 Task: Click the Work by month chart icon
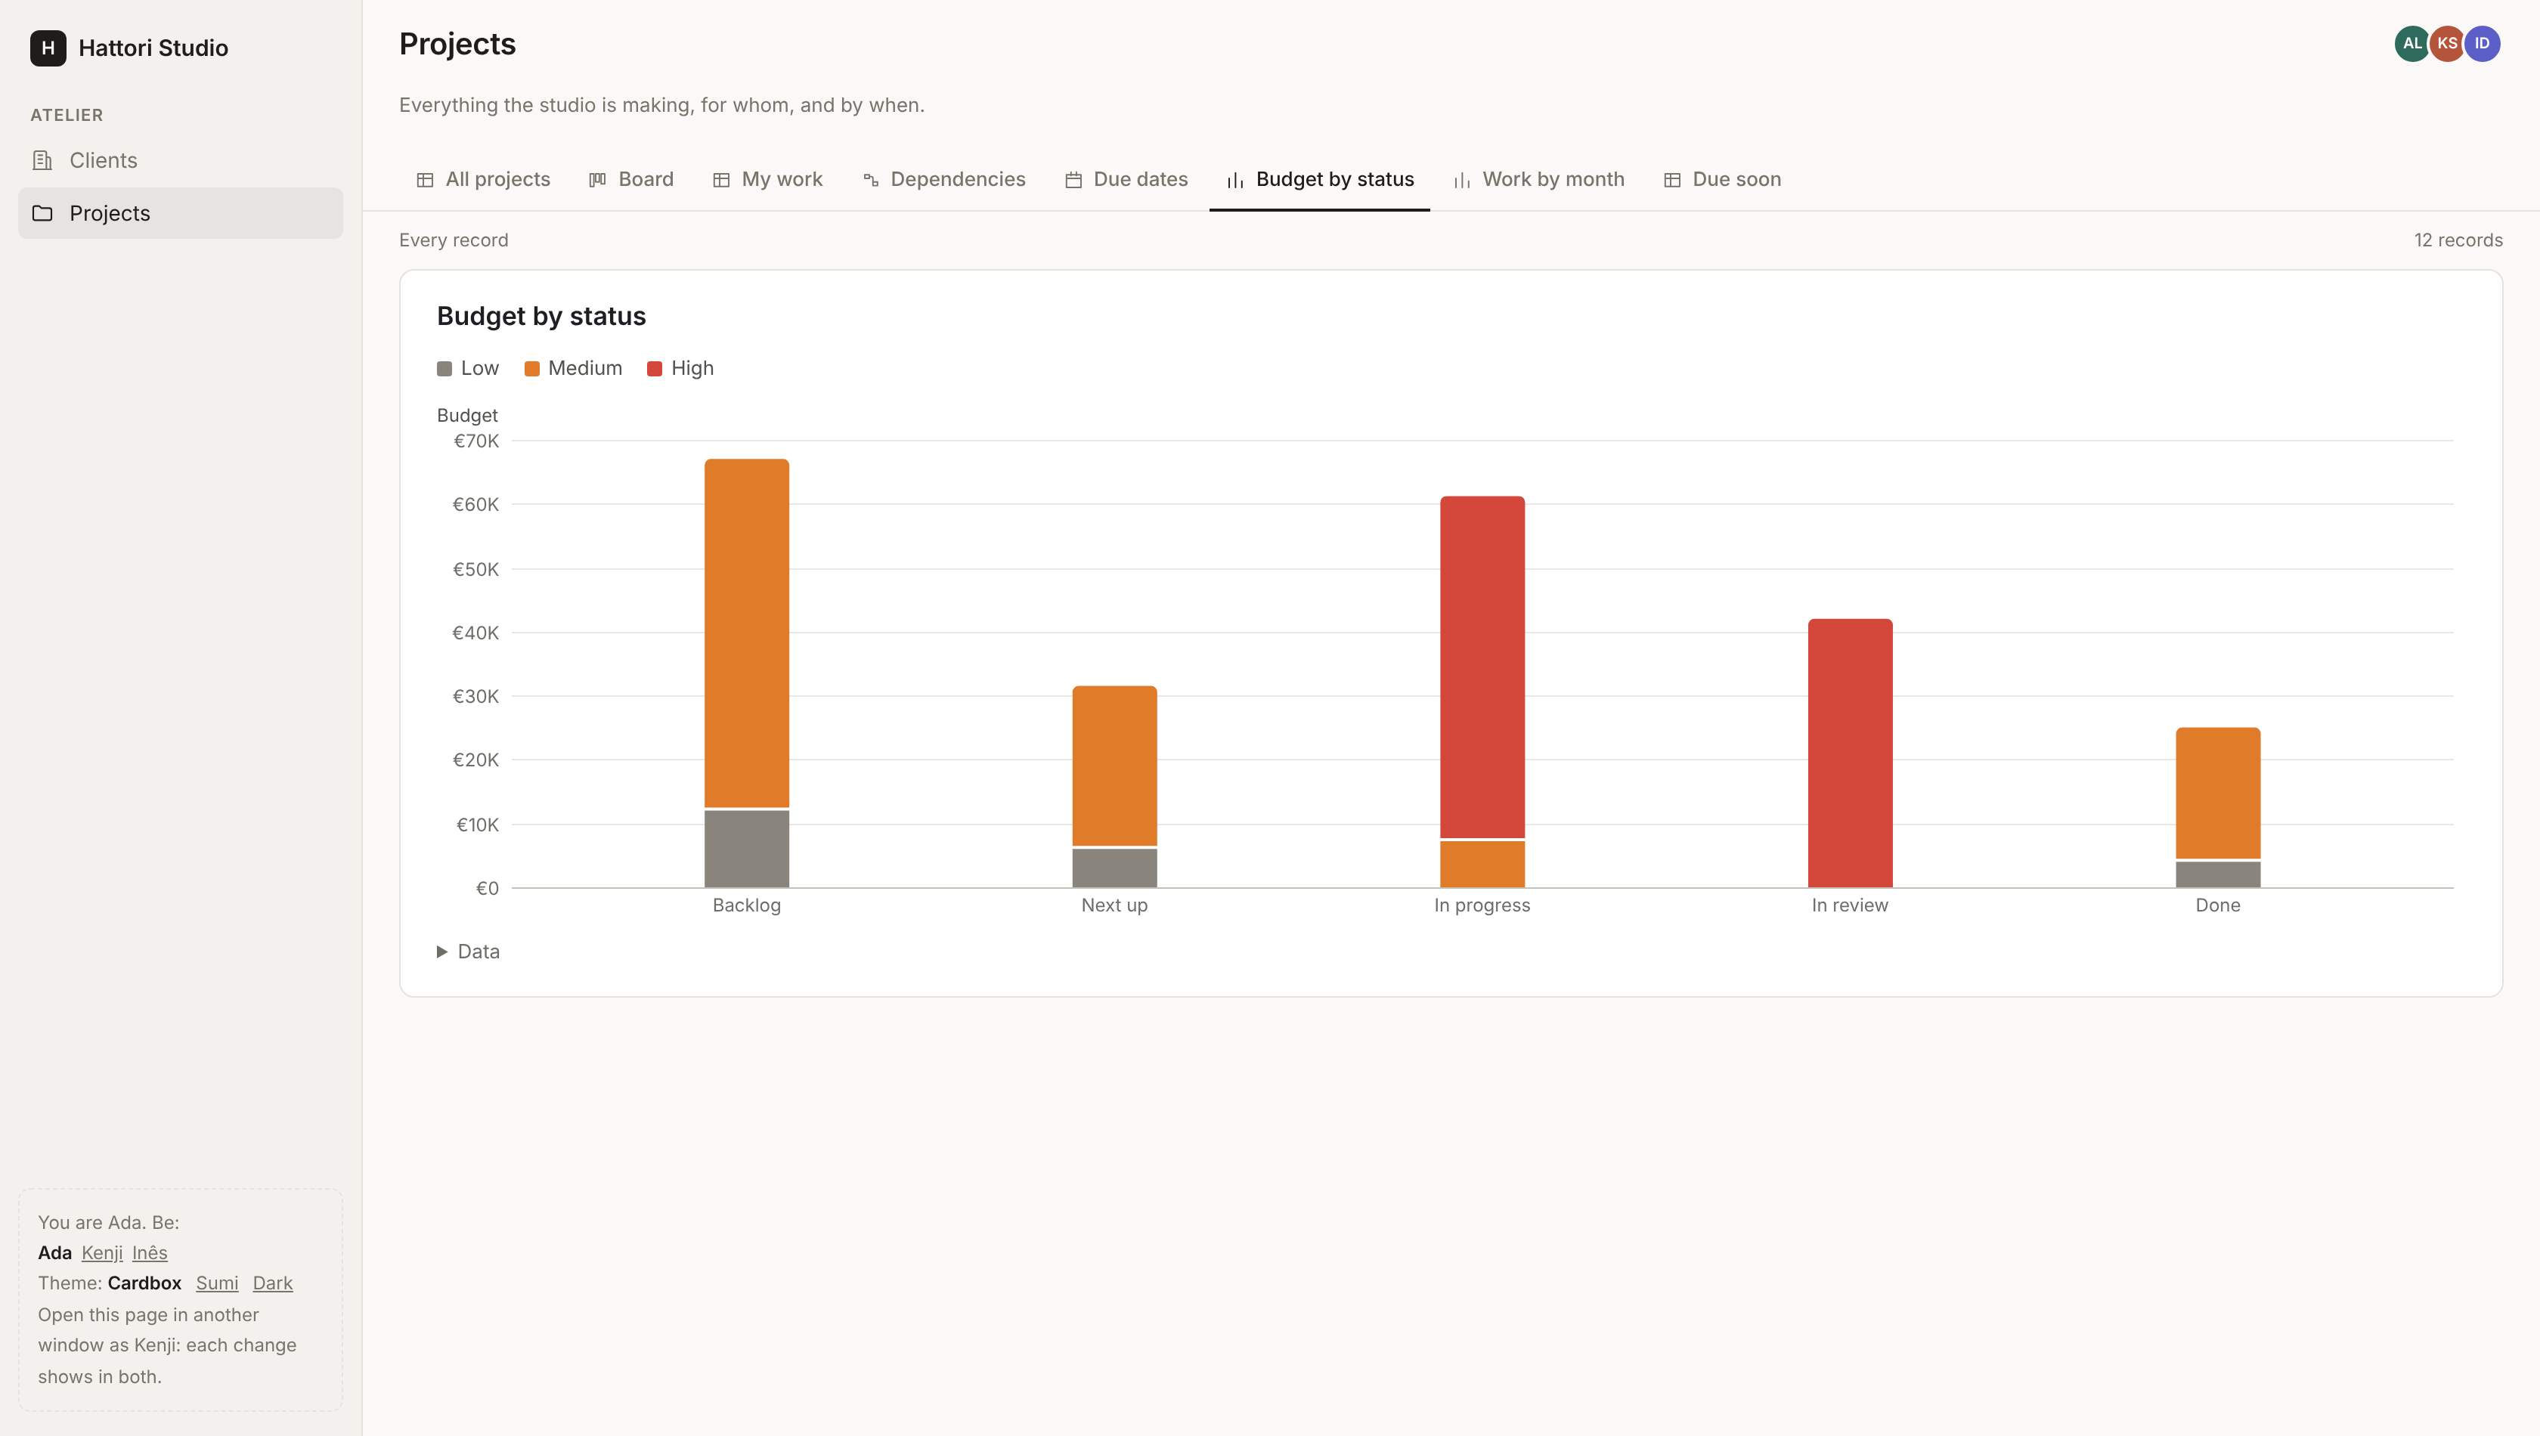point(1462,180)
